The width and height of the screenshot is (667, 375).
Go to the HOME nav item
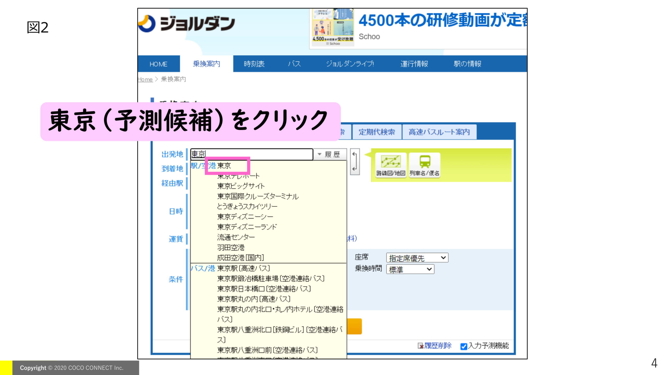click(x=158, y=64)
